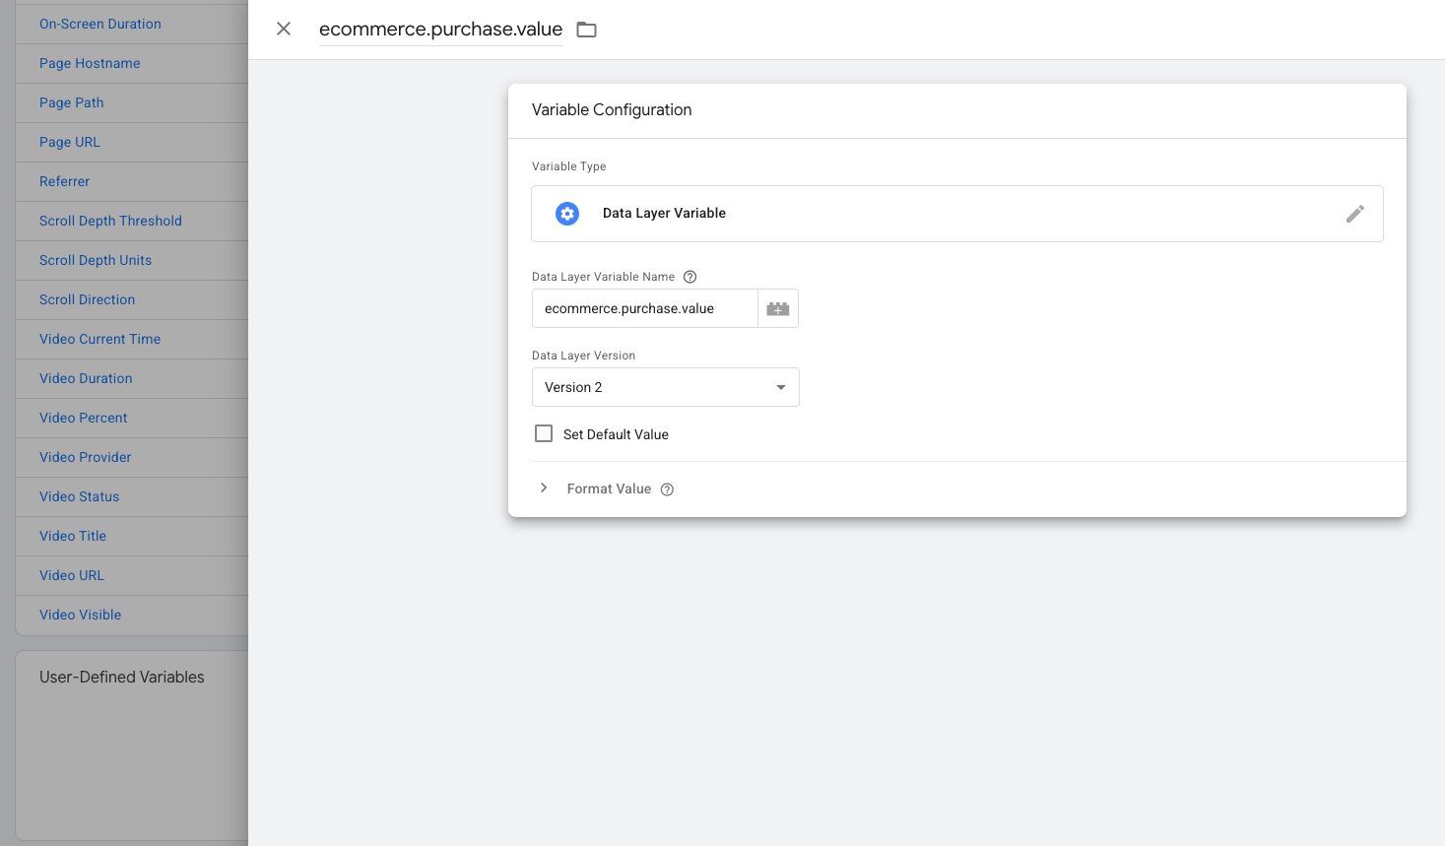Click the Video Provider link

(x=85, y=457)
